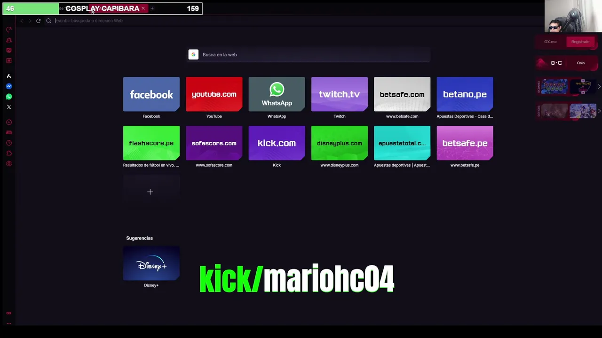
Task: Click the Google logo in search box
Action: tap(193, 54)
